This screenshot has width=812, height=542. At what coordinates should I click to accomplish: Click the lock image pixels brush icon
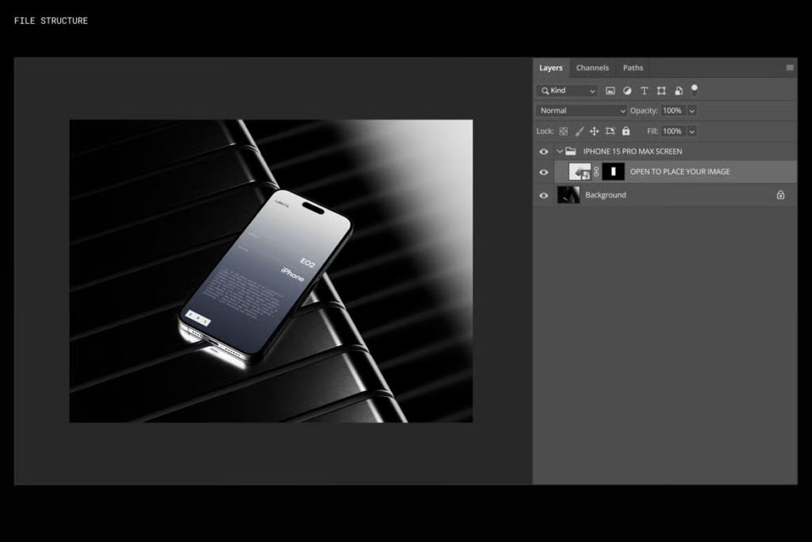tap(579, 131)
